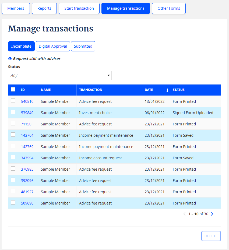Viewport: 229px width, 250px height.
Task: Click the previous page chevron
Action: click(184, 214)
